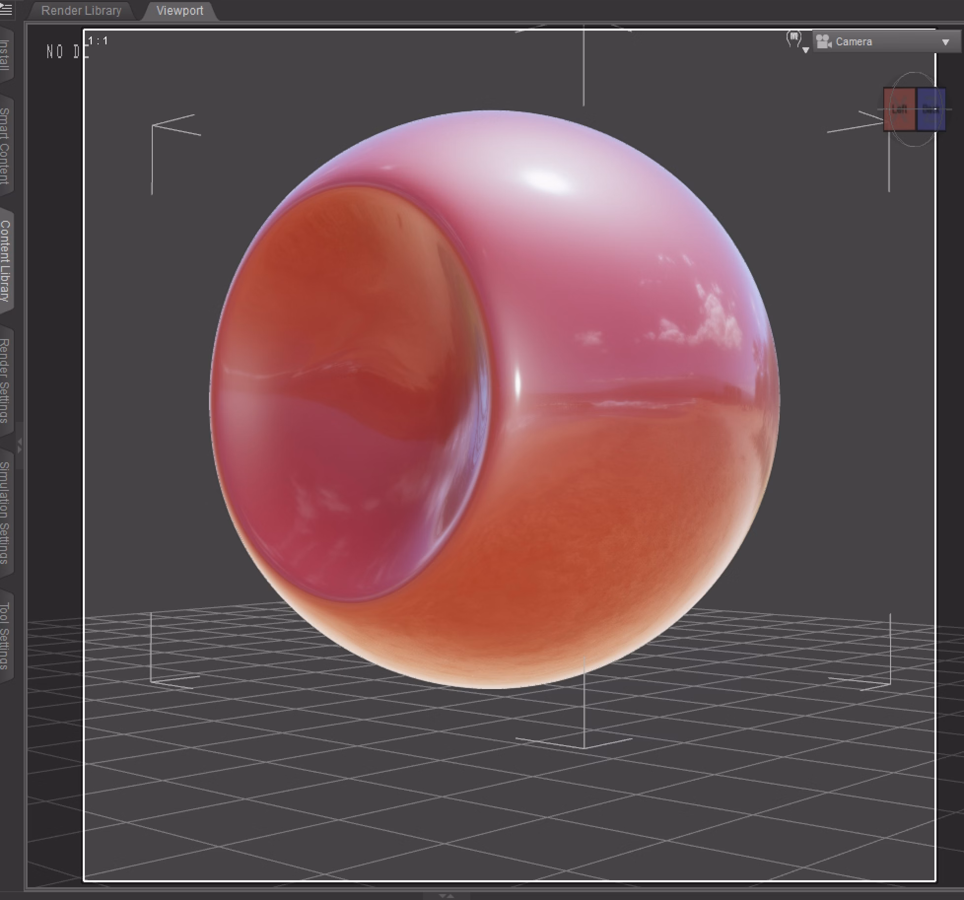Open the Camera view selection dropdown
Screen dimensions: 964x900
pos(945,42)
